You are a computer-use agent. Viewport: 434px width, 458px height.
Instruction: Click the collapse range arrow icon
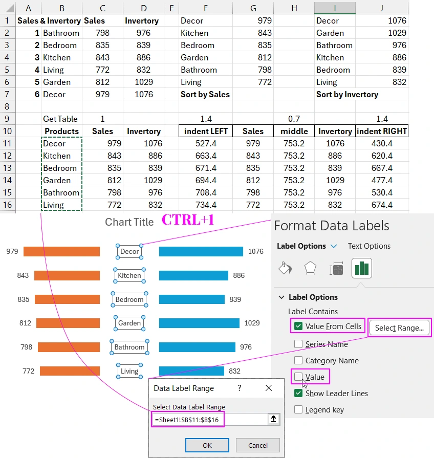(273, 419)
